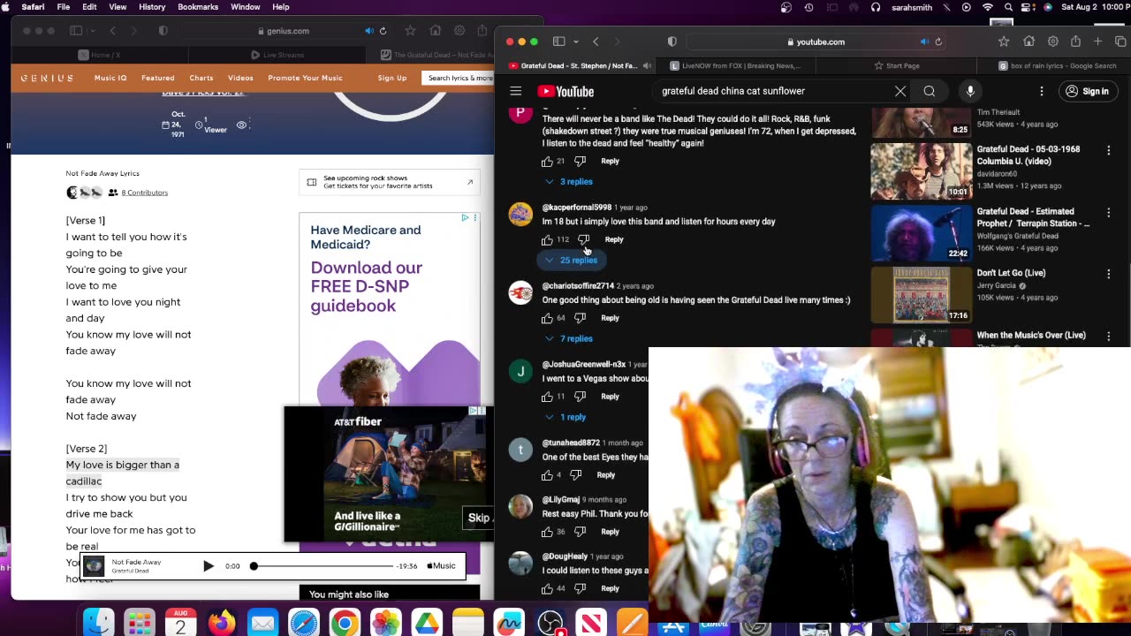This screenshot has width=1131, height=636.
Task: Mute audio in genius.com address bar
Action: (369, 31)
